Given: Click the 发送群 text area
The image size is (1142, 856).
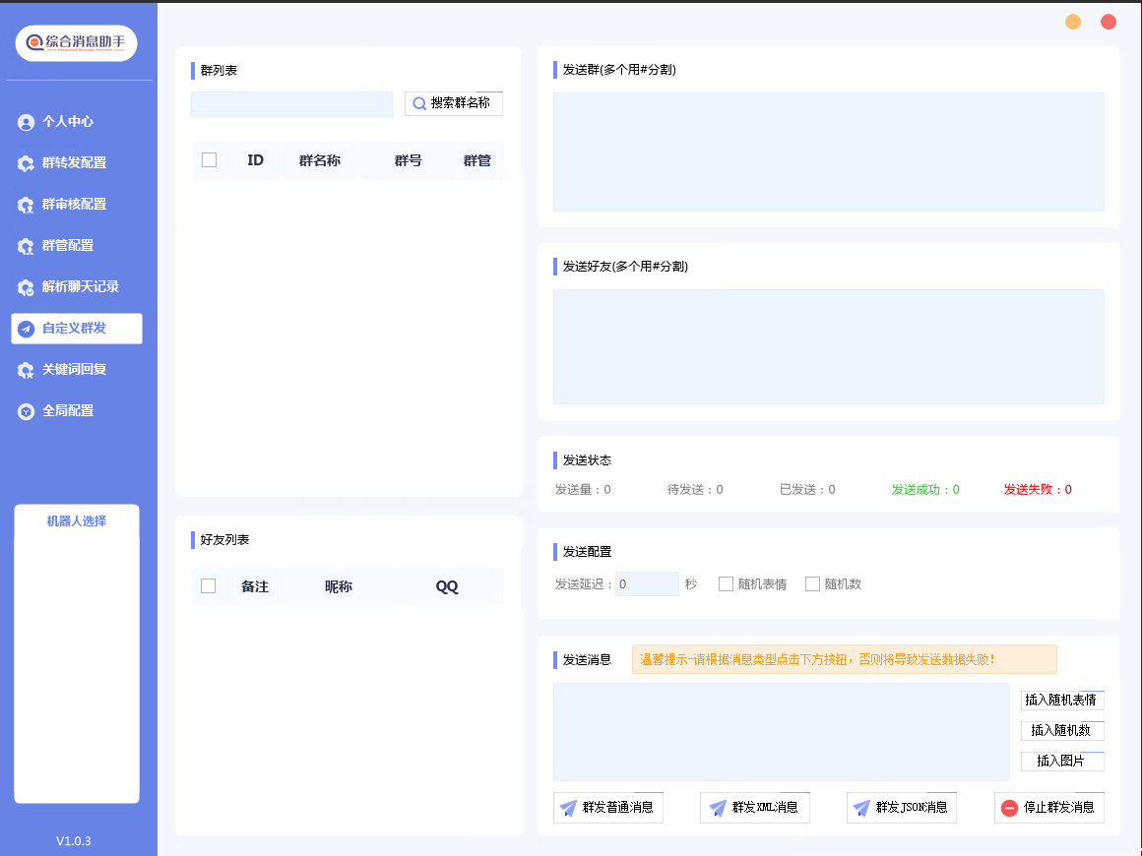Looking at the screenshot, I should (828, 152).
